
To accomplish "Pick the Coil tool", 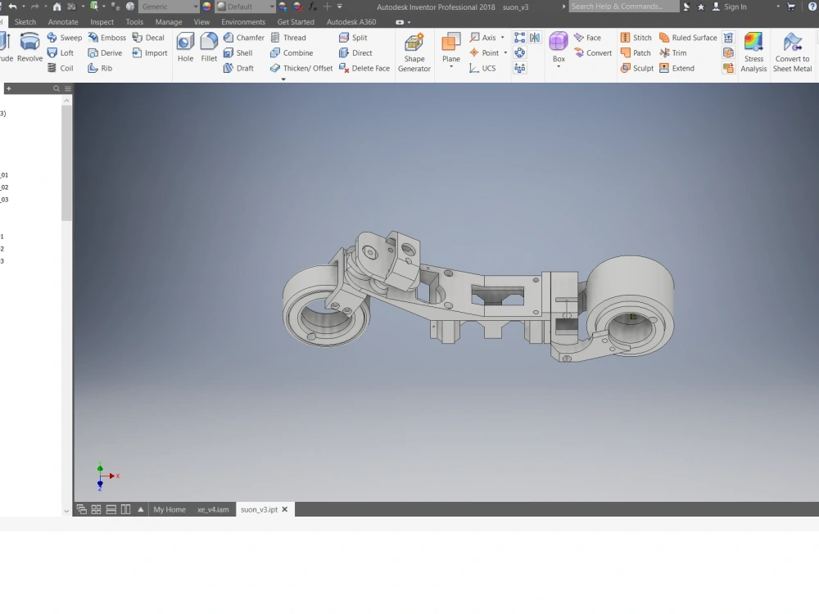I will click(60, 68).
